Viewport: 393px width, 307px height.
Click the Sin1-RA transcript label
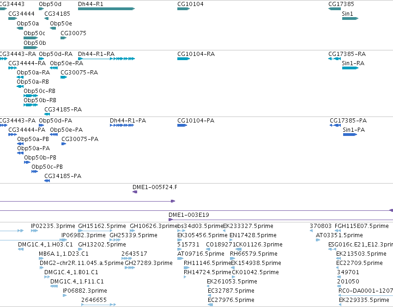pos(353,63)
